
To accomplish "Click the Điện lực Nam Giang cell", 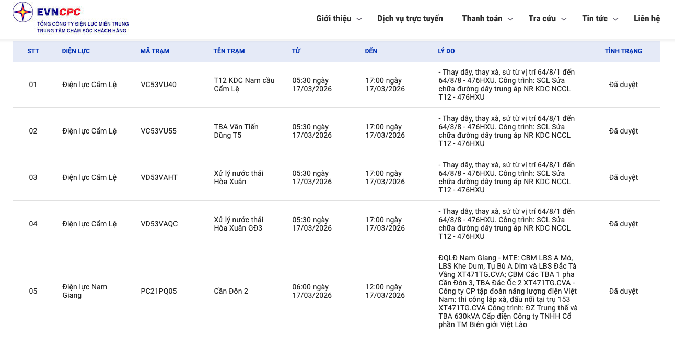I will [x=85, y=291].
